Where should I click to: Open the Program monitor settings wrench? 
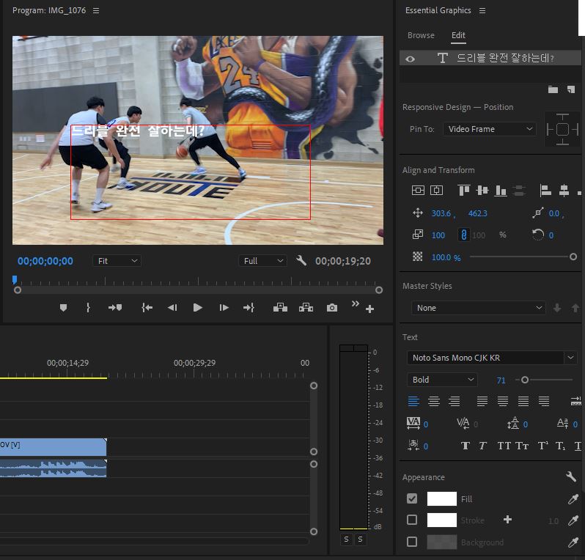[301, 261]
